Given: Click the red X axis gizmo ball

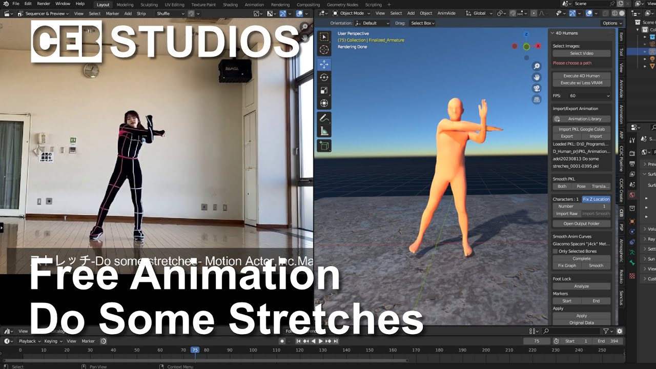Looking at the screenshot, I should 538,46.
